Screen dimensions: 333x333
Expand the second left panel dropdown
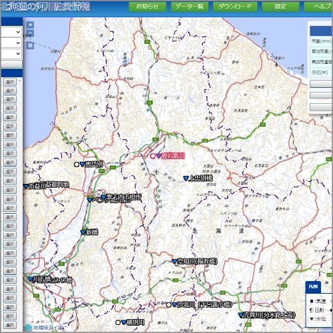point(11,43)
